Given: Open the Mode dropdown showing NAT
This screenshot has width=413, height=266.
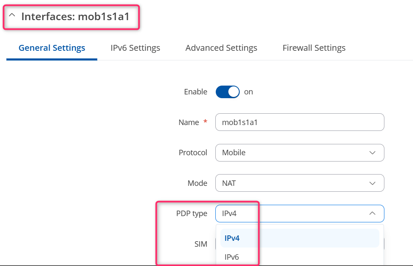Looking at the screenshot, I should (x=300, y=183).
